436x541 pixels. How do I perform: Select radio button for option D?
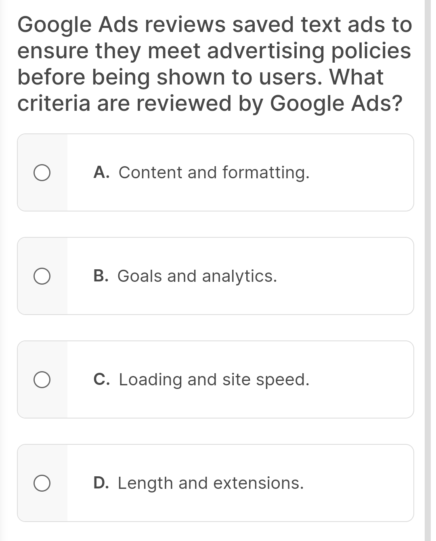click(42, 483)
